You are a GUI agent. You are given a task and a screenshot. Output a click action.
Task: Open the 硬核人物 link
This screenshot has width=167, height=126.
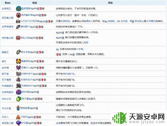pos(91,21)
